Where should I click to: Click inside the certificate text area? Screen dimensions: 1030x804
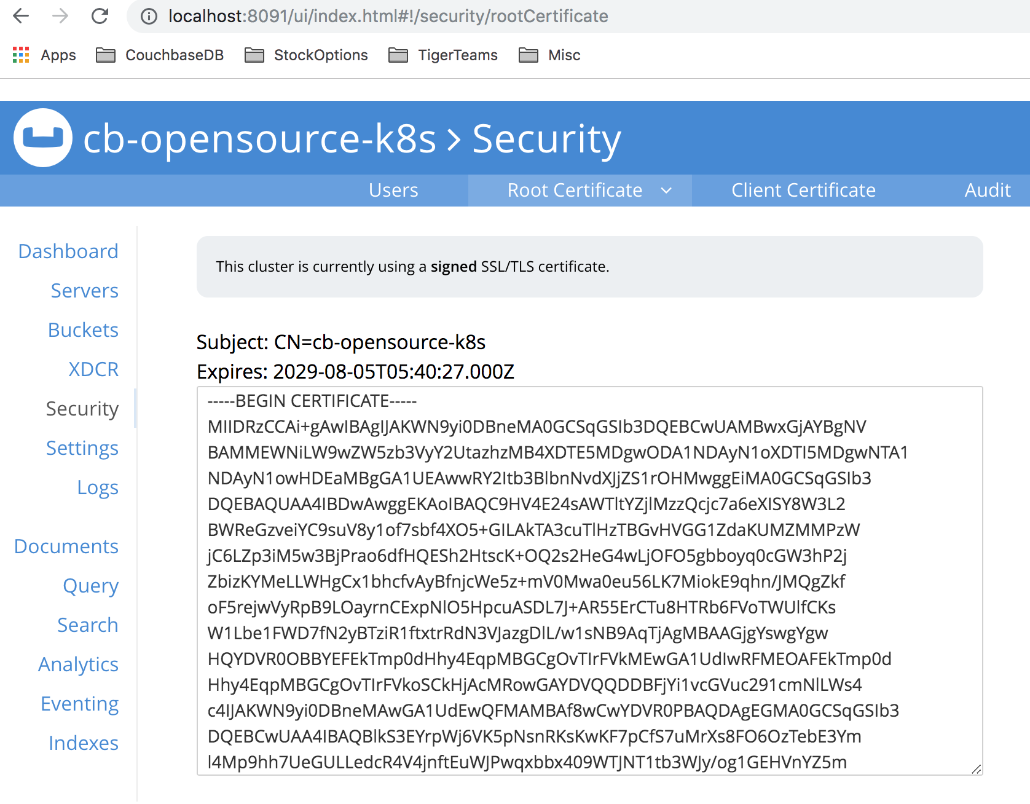pos(589,581)
